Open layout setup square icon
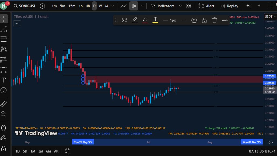 (269, 6)
